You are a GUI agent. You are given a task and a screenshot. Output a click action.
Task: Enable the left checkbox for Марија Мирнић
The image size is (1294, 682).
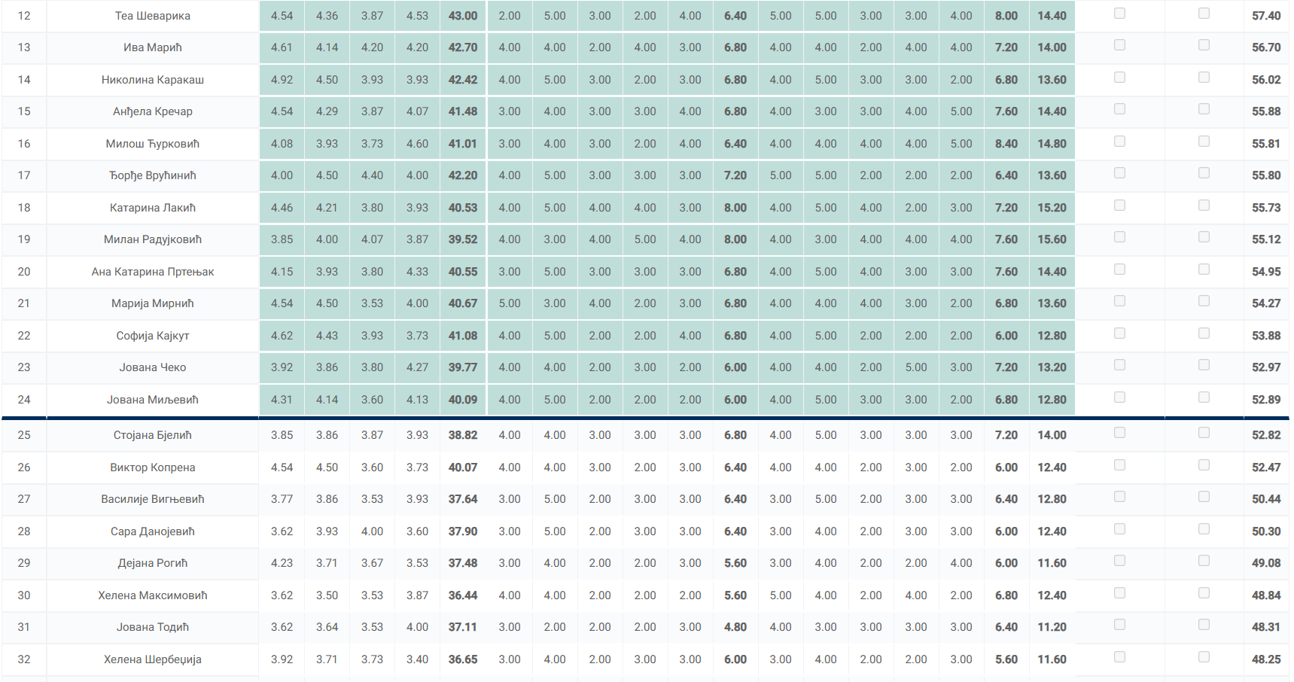[x=1119, y=301]
